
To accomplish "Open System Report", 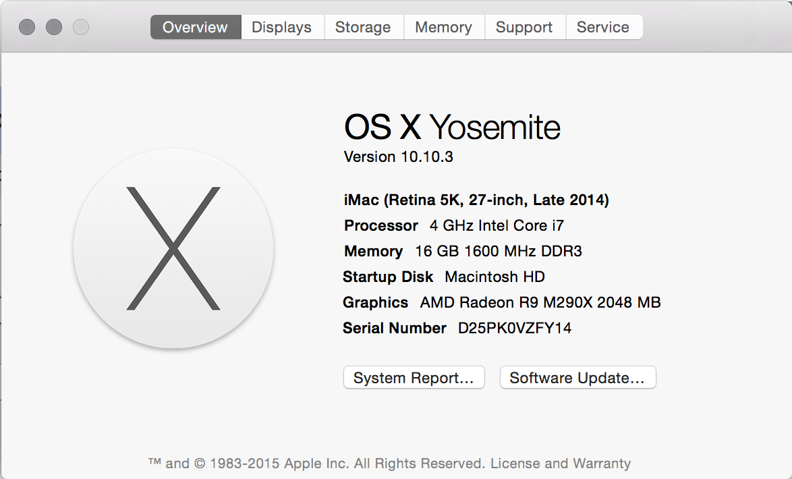I will coord(414,378).
